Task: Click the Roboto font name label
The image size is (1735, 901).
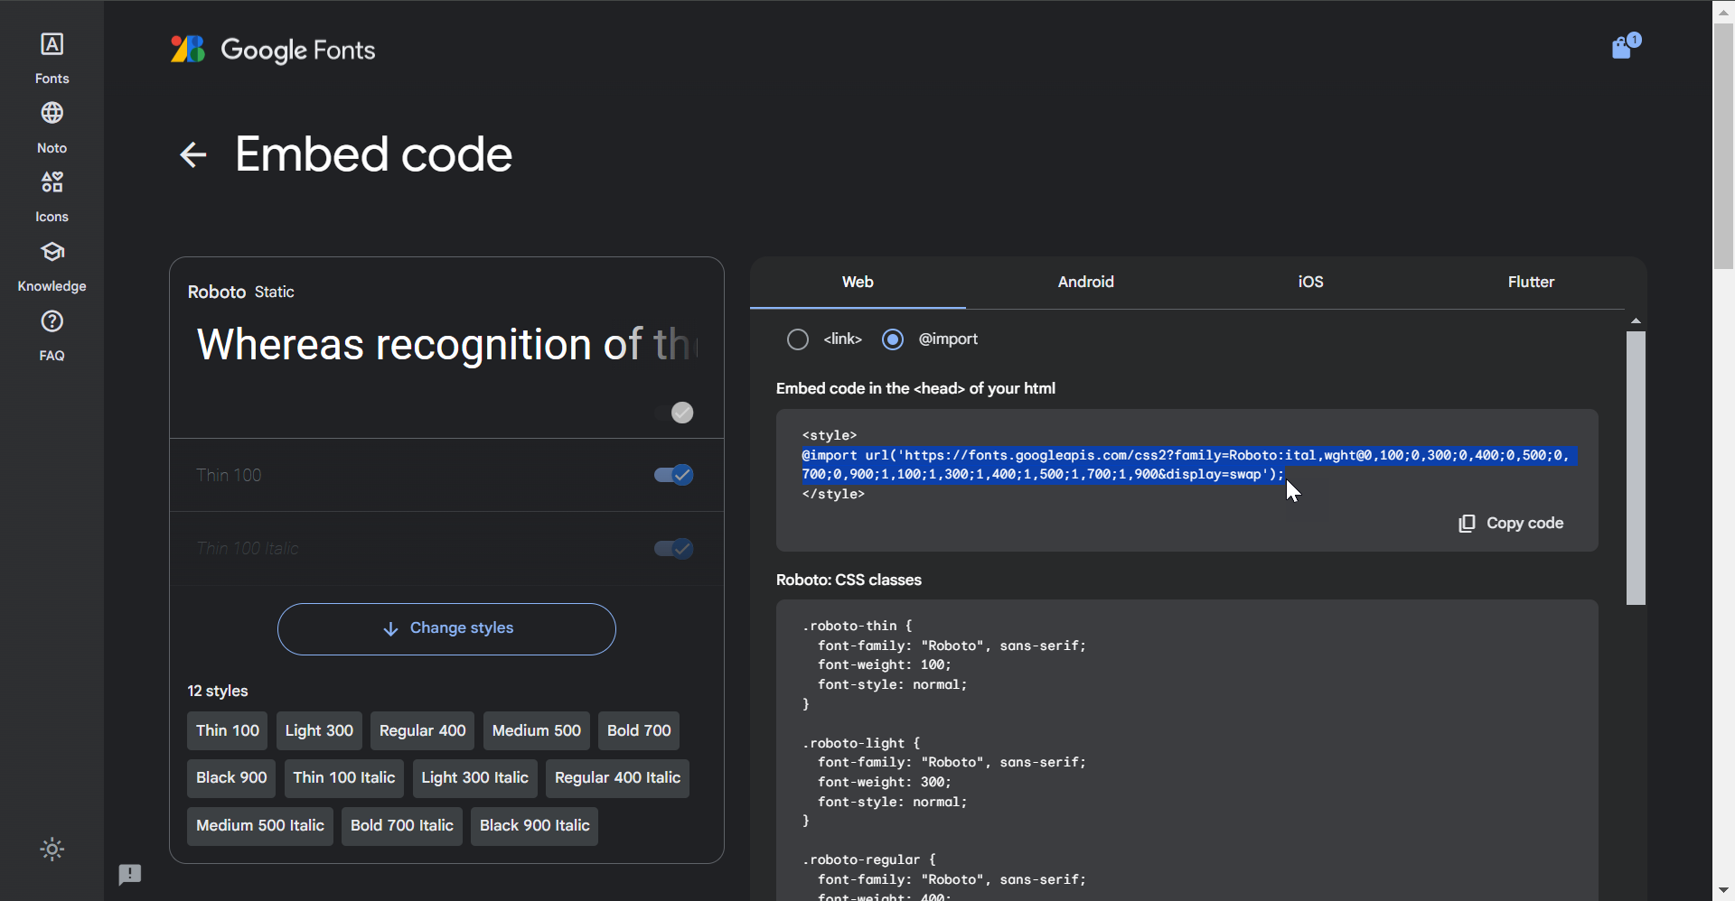Action: [217, 292]
